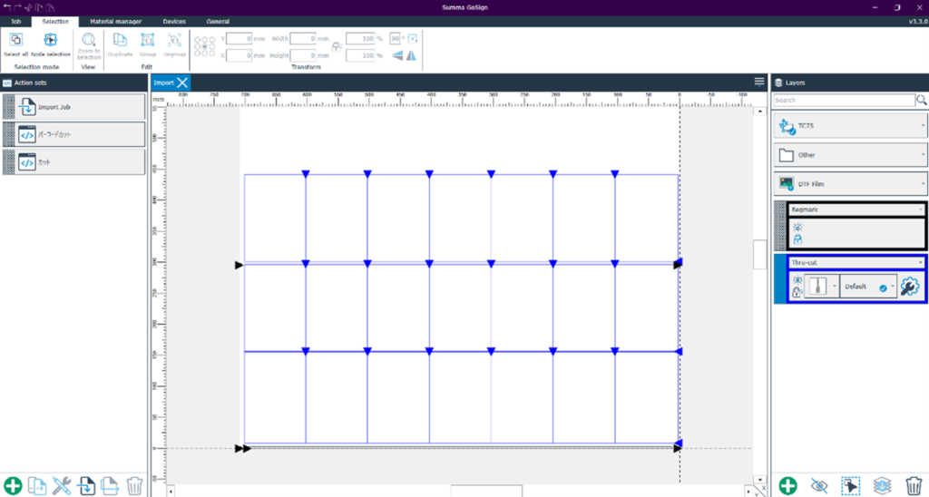Viewport: 929px width, 497px height.
Task: Open Thru-cut layer settings wrench
Action: (909, 287)
